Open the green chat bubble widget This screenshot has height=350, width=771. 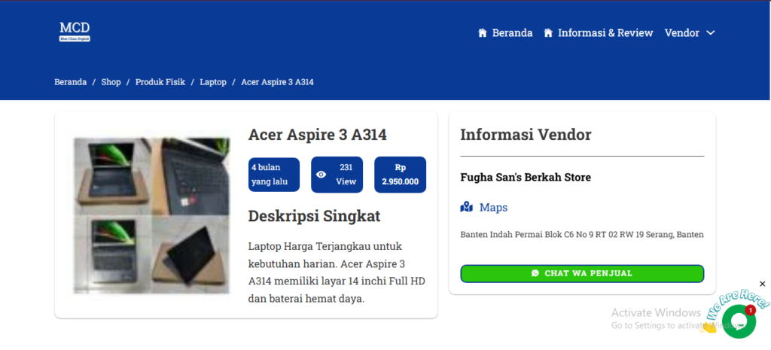pyautogui.click(x=739, y=321)
